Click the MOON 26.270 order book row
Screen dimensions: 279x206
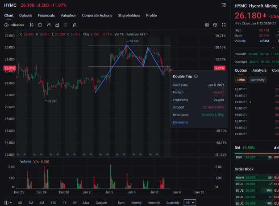[254, 178]
